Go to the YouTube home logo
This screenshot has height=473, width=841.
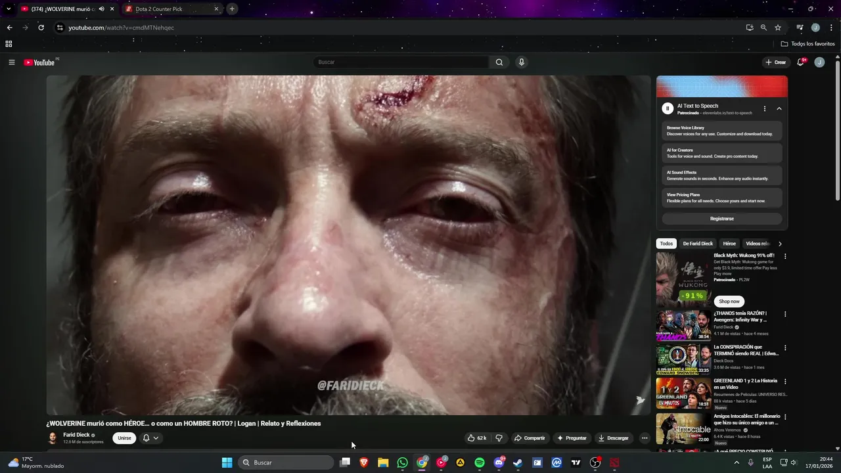coord(39,62)
